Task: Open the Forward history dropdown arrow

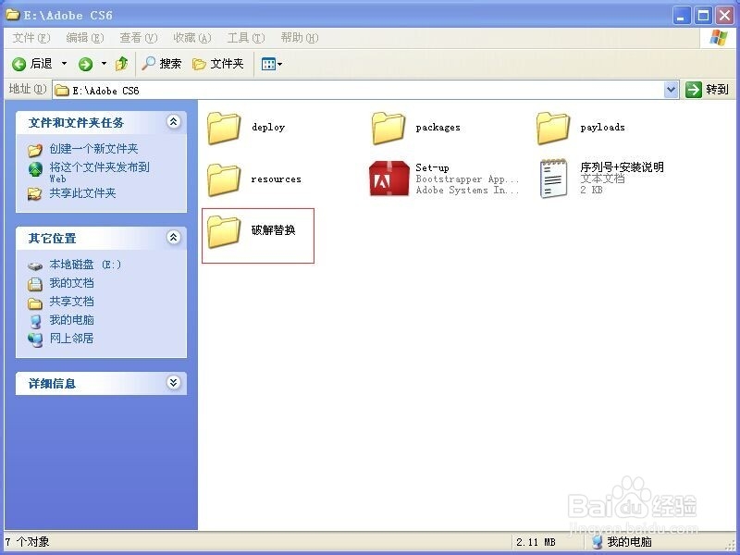Action: [104, 63]
